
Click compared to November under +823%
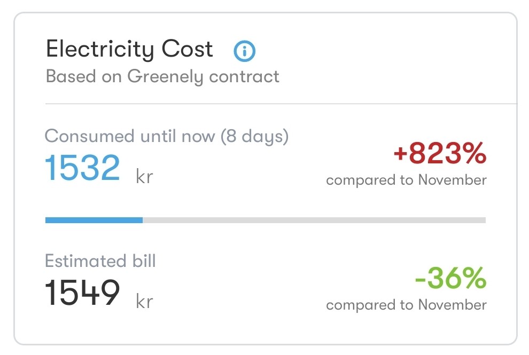pyautogui.click(x=406, y=180)
